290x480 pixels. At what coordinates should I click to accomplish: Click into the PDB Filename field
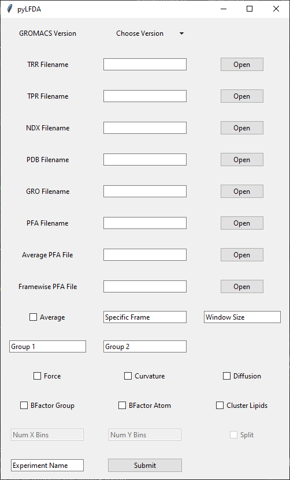coord(145,159)
